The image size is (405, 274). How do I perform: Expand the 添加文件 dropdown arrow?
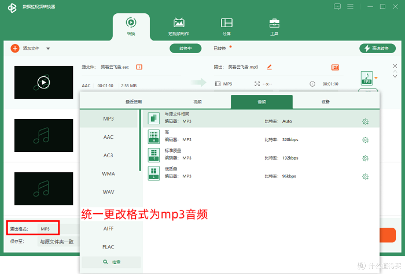coord(48,49)
